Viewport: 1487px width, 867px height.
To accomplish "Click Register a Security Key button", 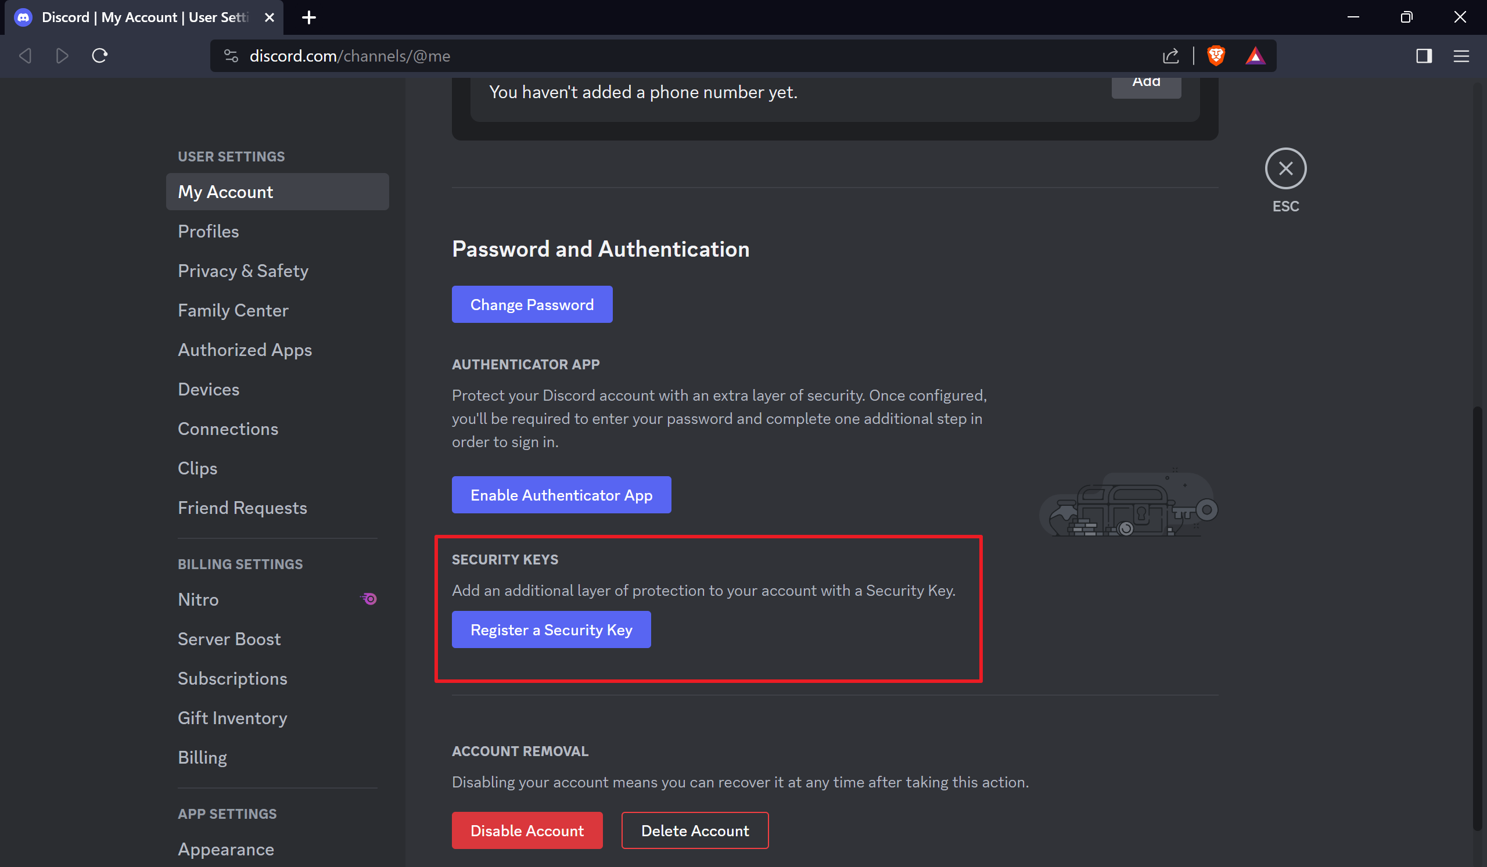I will (552, 628).
